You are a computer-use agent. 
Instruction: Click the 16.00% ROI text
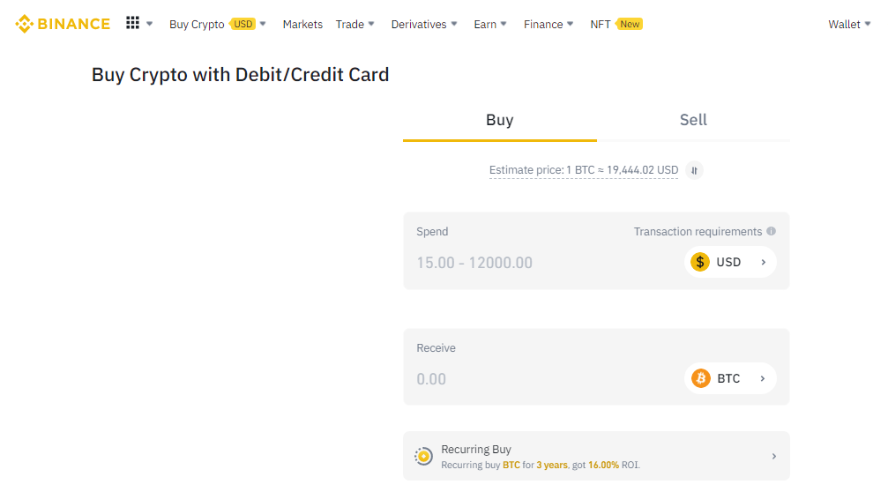(614, 465)
